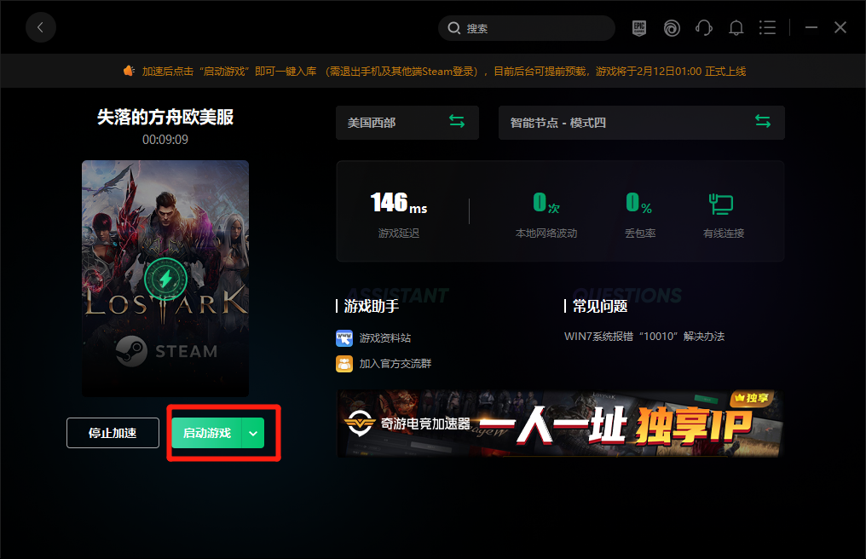866x559 pixels.
Task: Open customer service headset icon
Action: 704,27
